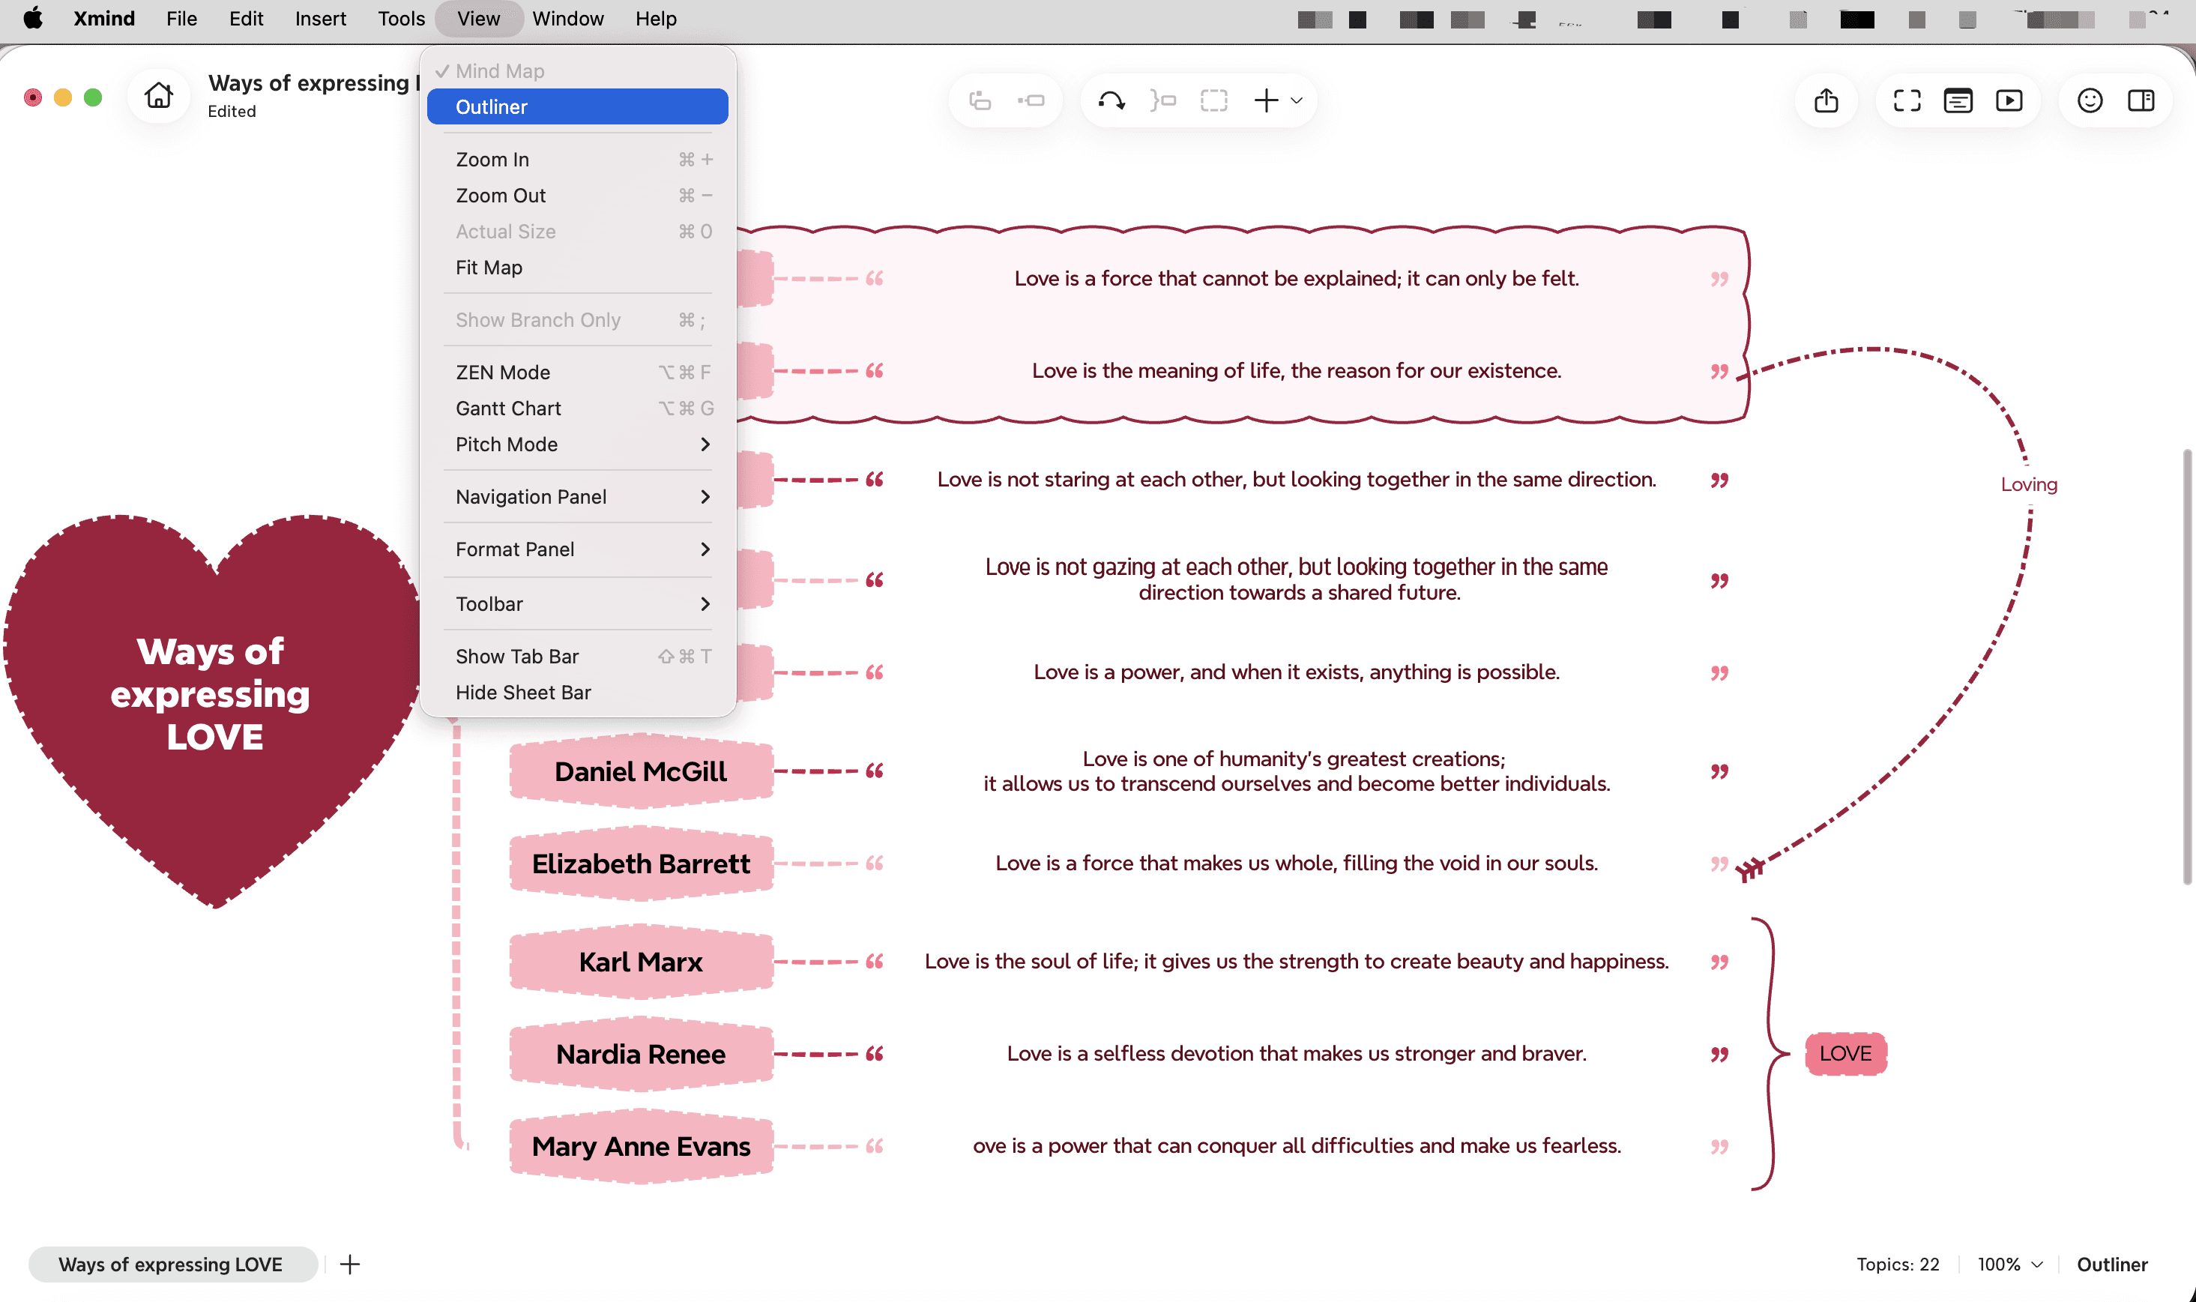Expand the Navigation Panel submenu
The width and height of the screenshot is (2196, 1302).
click(x=577, y=496)
